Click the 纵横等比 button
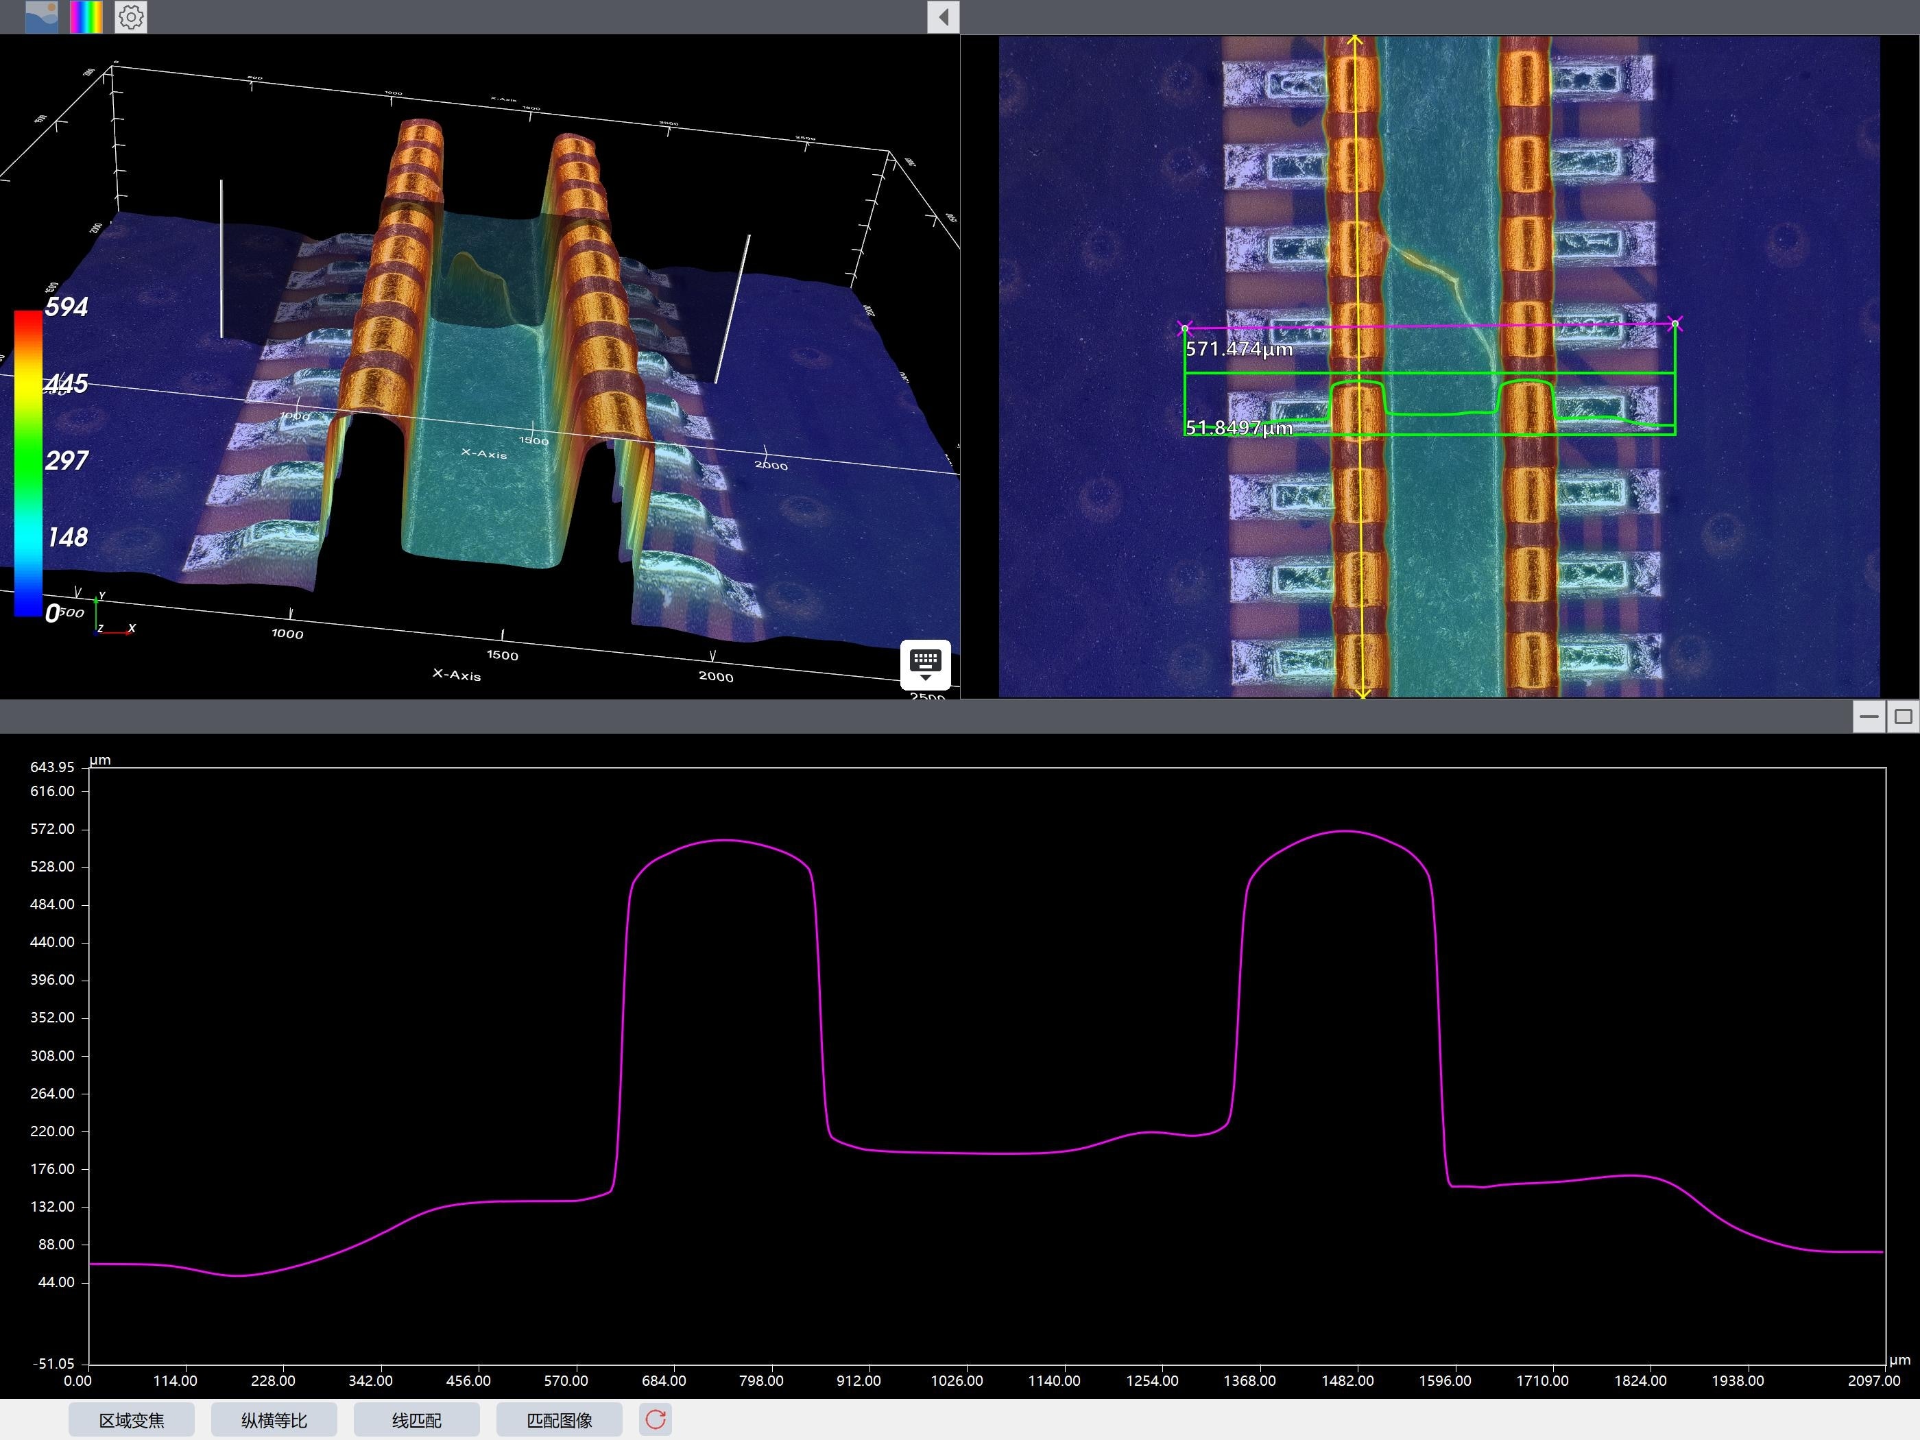The width and height of the screenshot is (1920, 1440). [x=274, y=1420]
